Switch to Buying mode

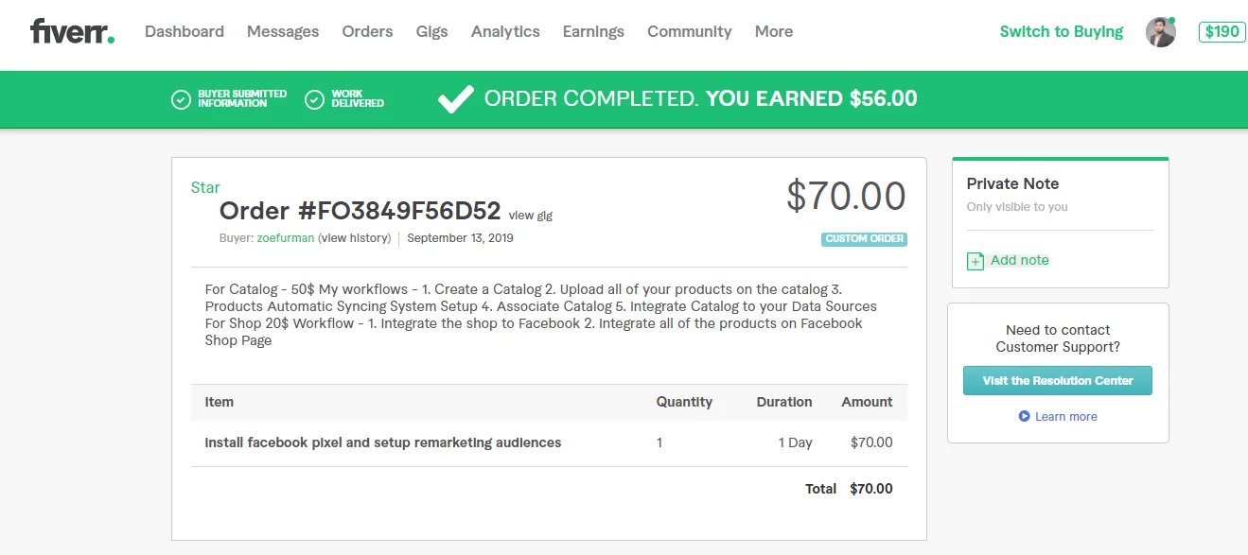(x=1061, y=32)
